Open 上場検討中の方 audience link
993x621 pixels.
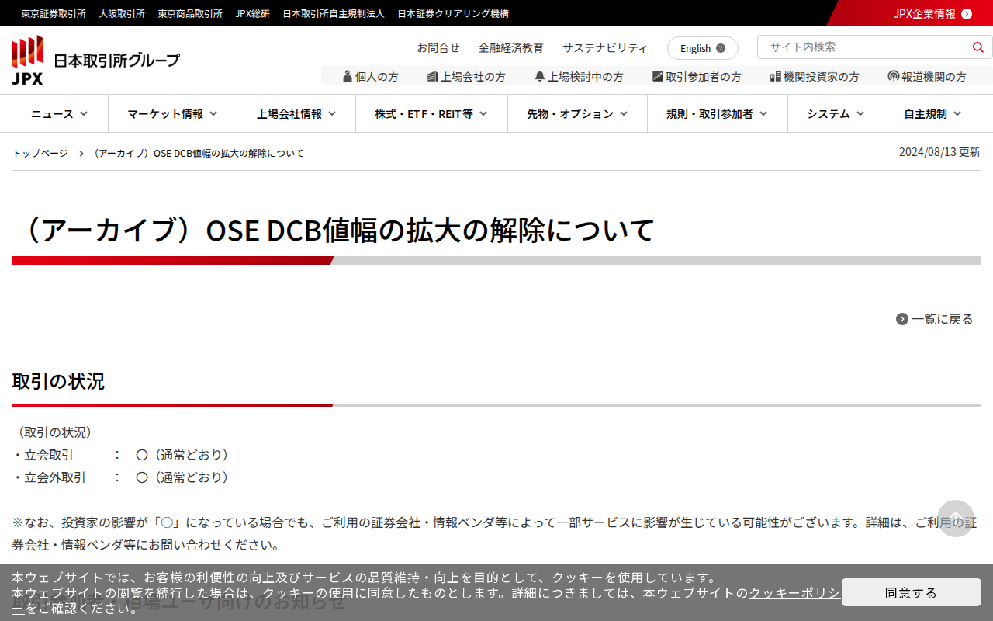point(579,76)
